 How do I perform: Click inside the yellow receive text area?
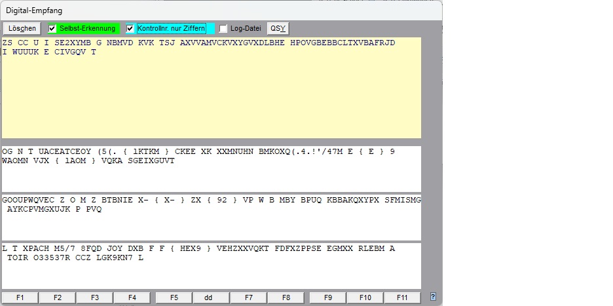211,98
